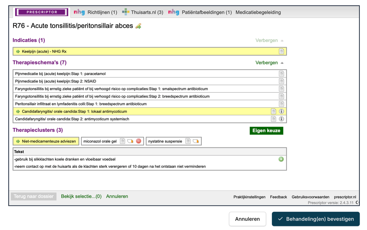Click the pencil edit icon beside R76 title
This screenshot has height=230, width=367.
(x=138, y=26)
